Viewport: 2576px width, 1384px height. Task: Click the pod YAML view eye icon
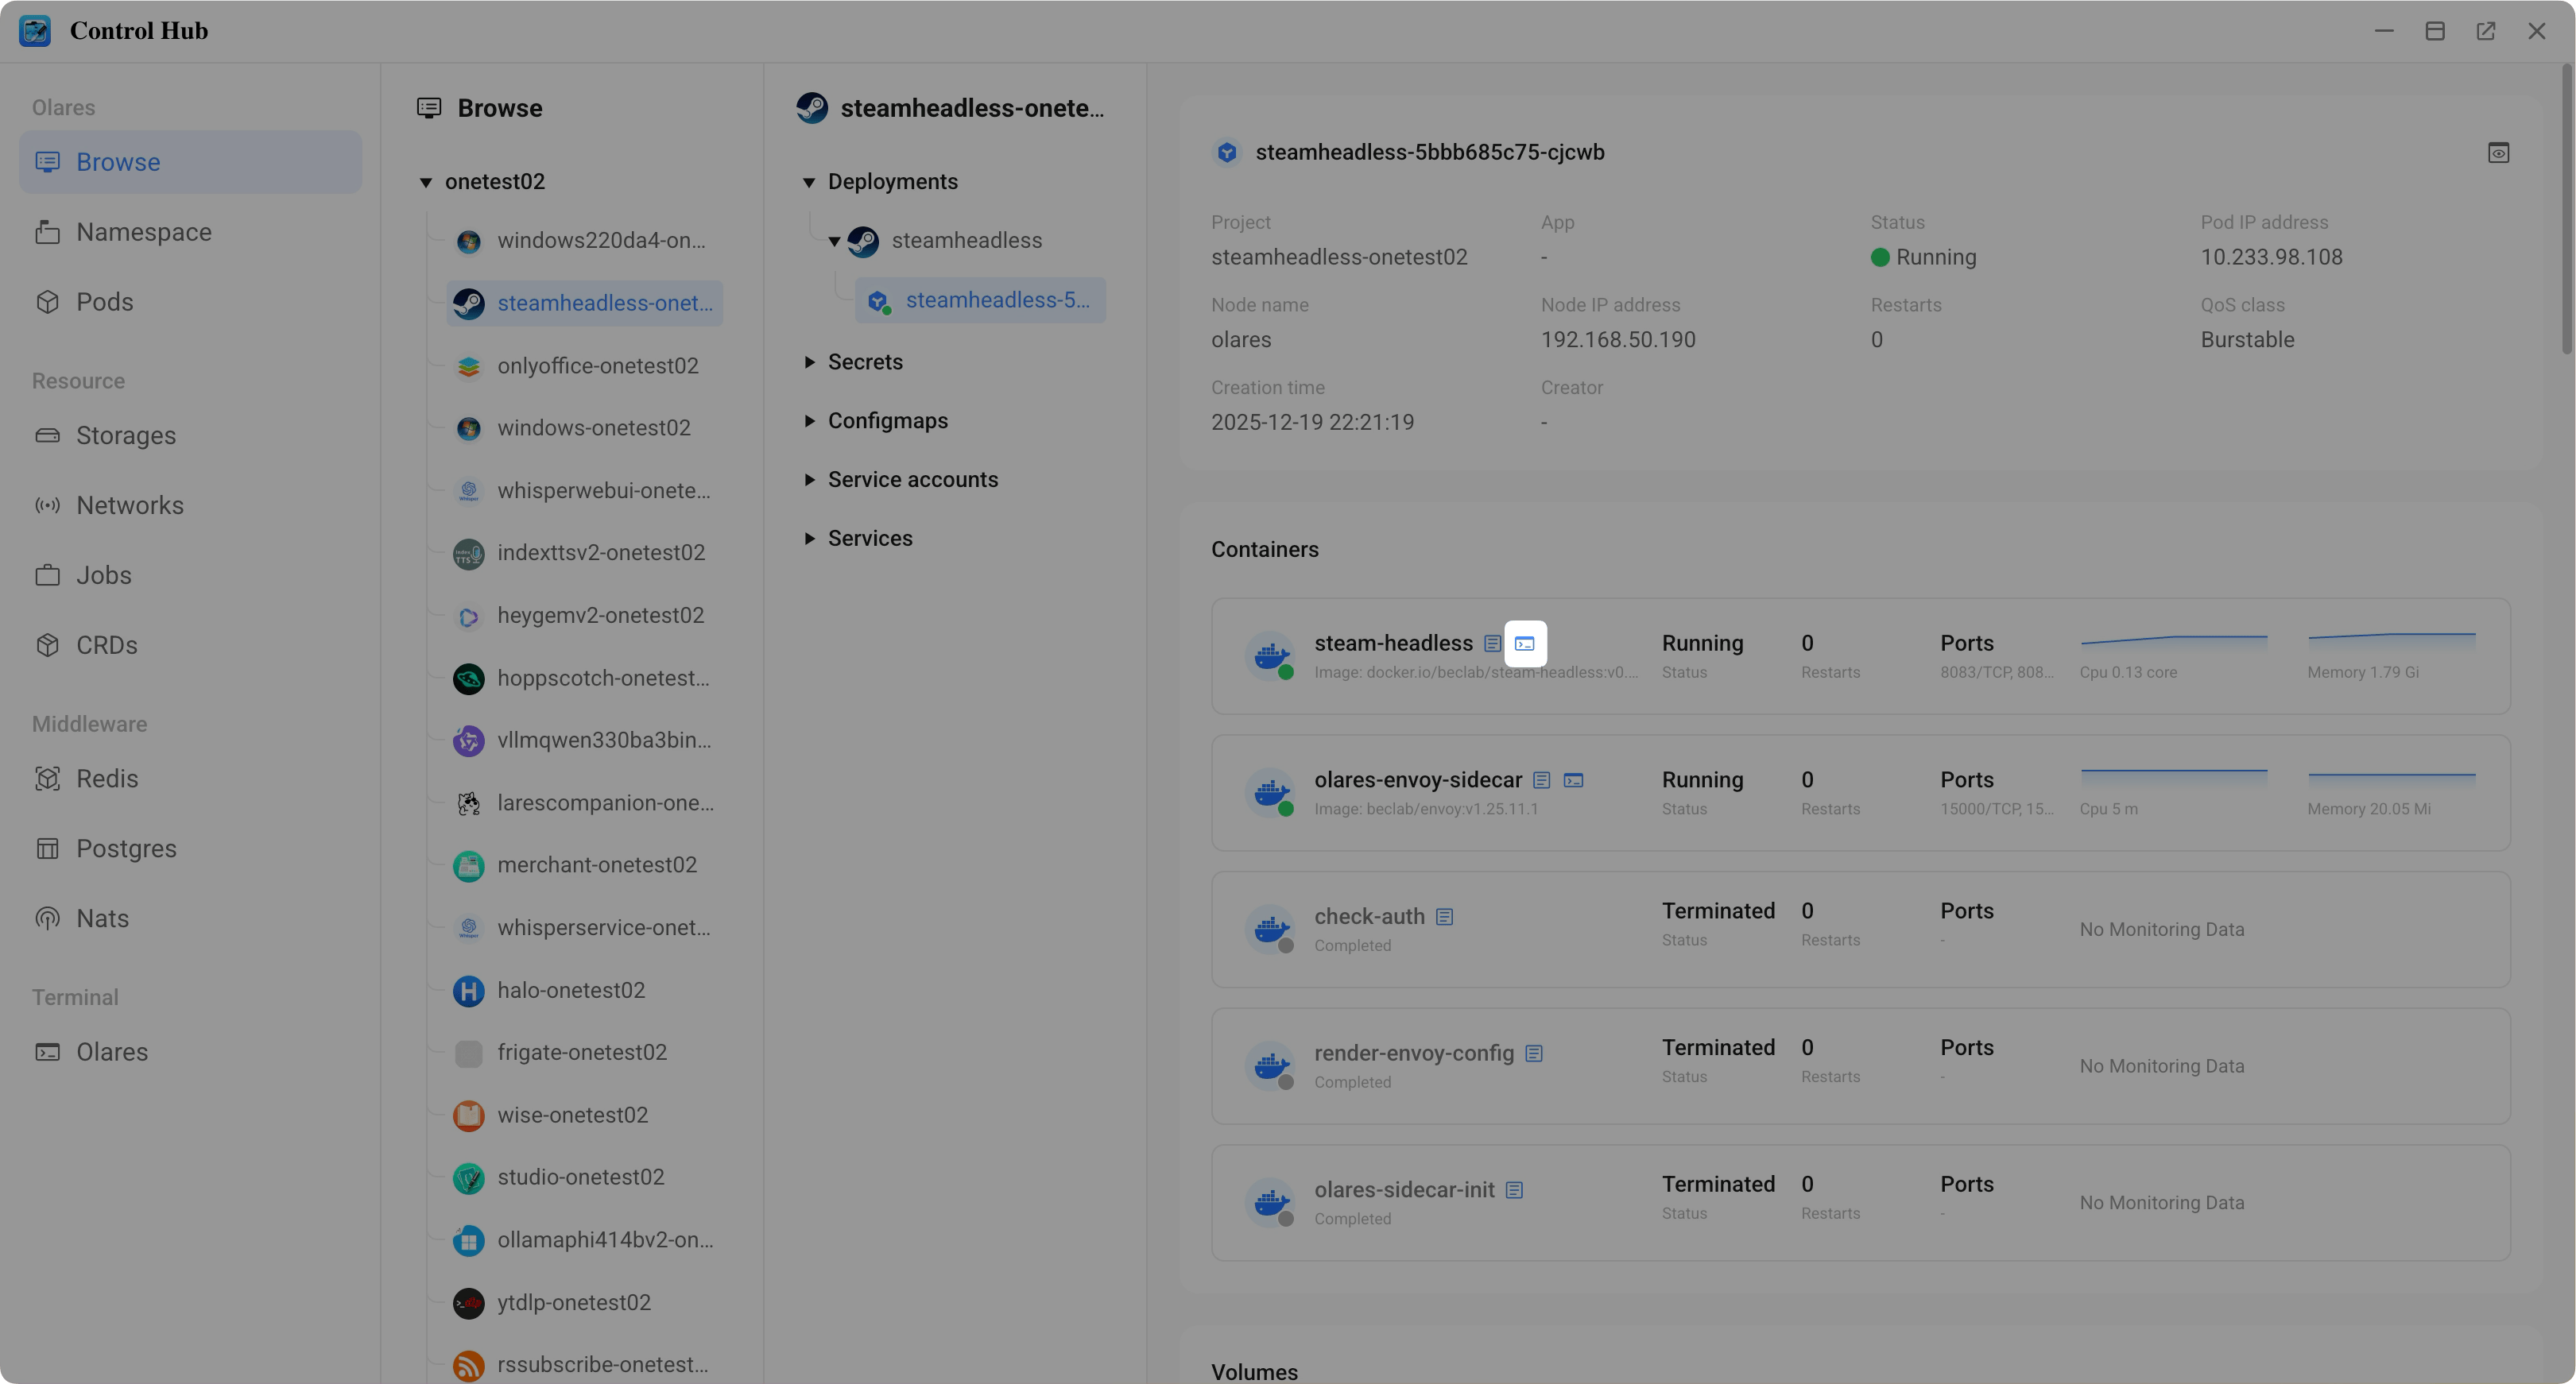pos(2498,153)
